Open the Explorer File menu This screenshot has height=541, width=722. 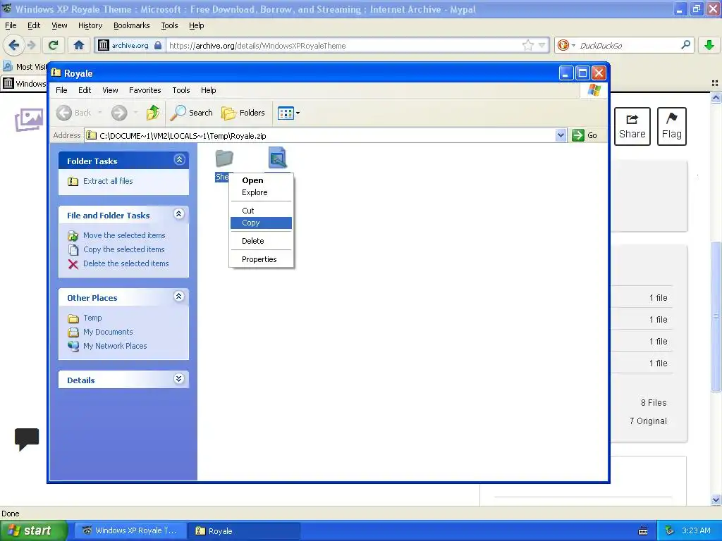(61, 90)
